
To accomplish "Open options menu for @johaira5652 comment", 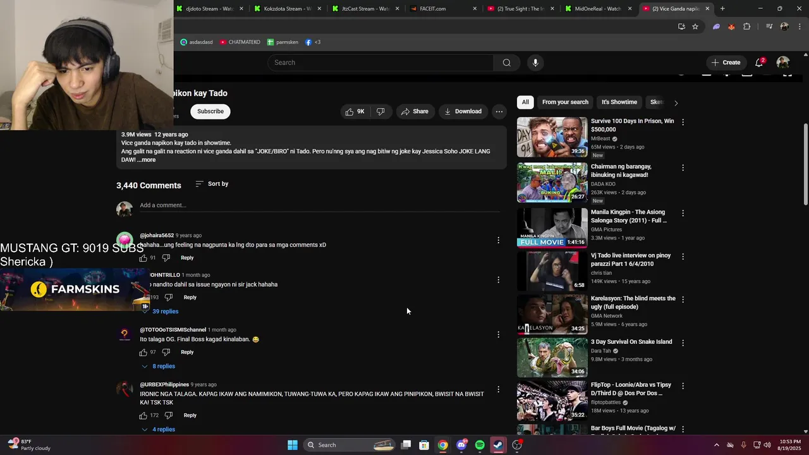I will (x=498, y=240).
